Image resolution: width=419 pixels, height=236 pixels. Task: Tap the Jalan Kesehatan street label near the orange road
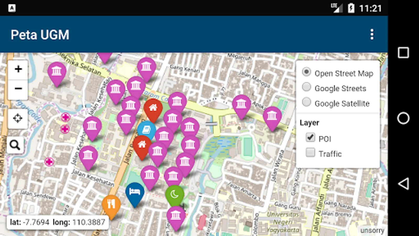tap(93, 178)
